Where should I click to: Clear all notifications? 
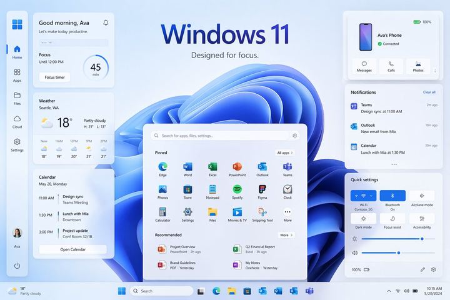[429, 92]
